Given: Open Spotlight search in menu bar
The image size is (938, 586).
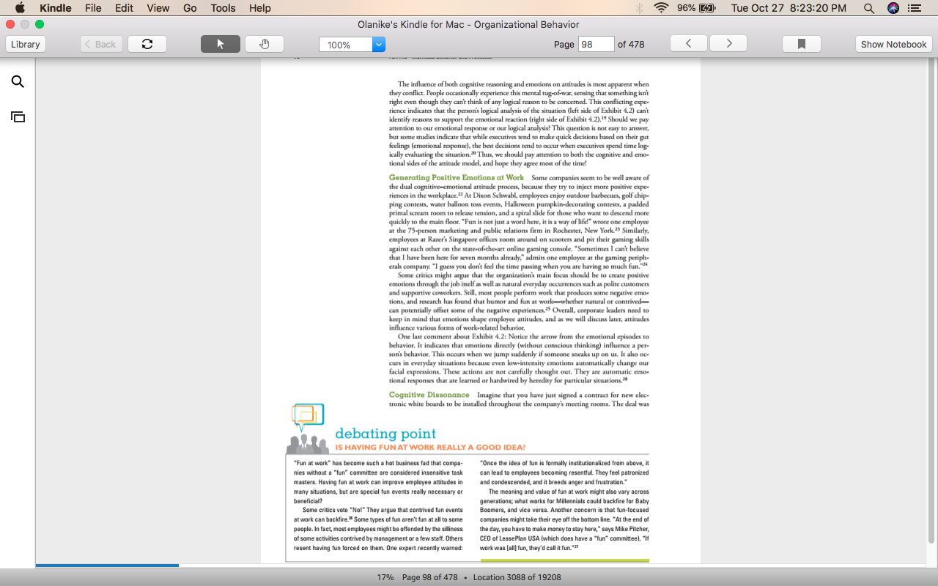Looking at the screenshot, I should point(869,8).
